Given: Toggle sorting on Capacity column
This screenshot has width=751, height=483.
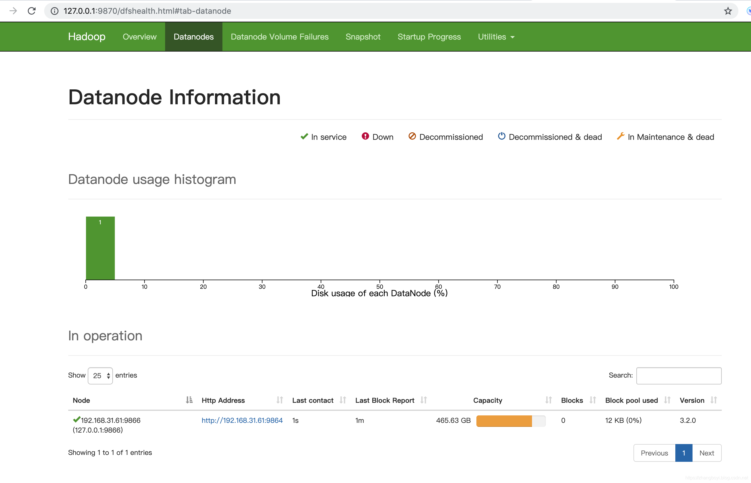Looking at the screenshot, I should 548,400.
